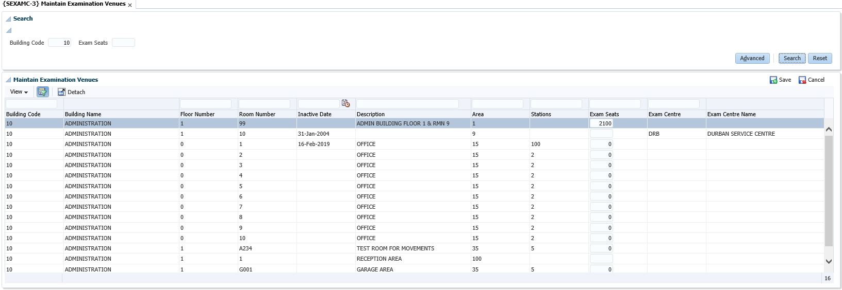842x290 pixels.
Task: Click the table scroll down arrow
Action: (x=829, y=261)
